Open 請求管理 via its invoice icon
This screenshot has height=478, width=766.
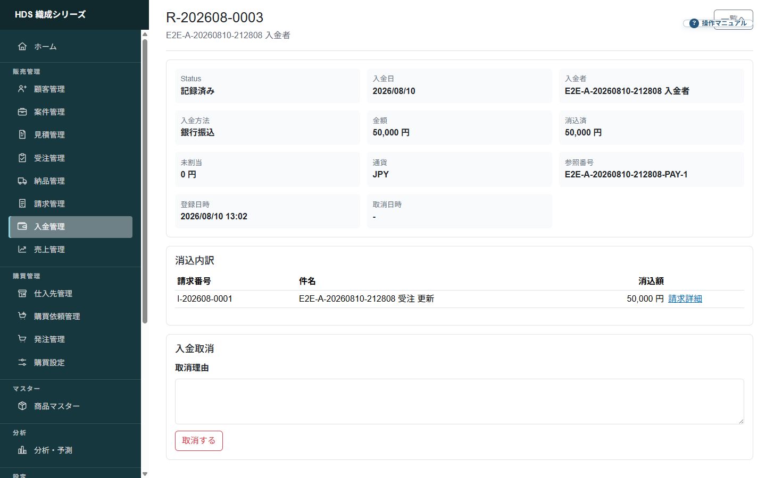tap(22, 204)
